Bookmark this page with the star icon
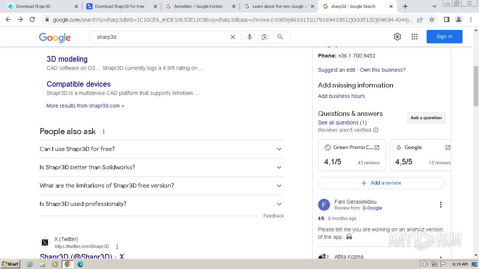 coord(432,19)
